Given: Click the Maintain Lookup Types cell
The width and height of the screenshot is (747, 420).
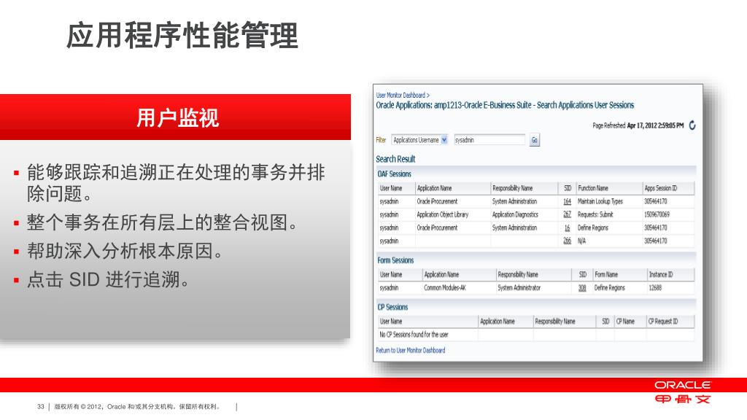Looking at the screenshot, I should (x=600, y=201).
